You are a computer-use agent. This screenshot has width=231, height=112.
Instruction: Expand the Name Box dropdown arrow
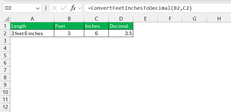(38, 8)
